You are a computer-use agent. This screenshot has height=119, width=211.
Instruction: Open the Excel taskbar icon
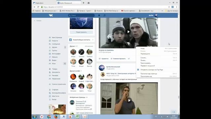coord(77,117)
